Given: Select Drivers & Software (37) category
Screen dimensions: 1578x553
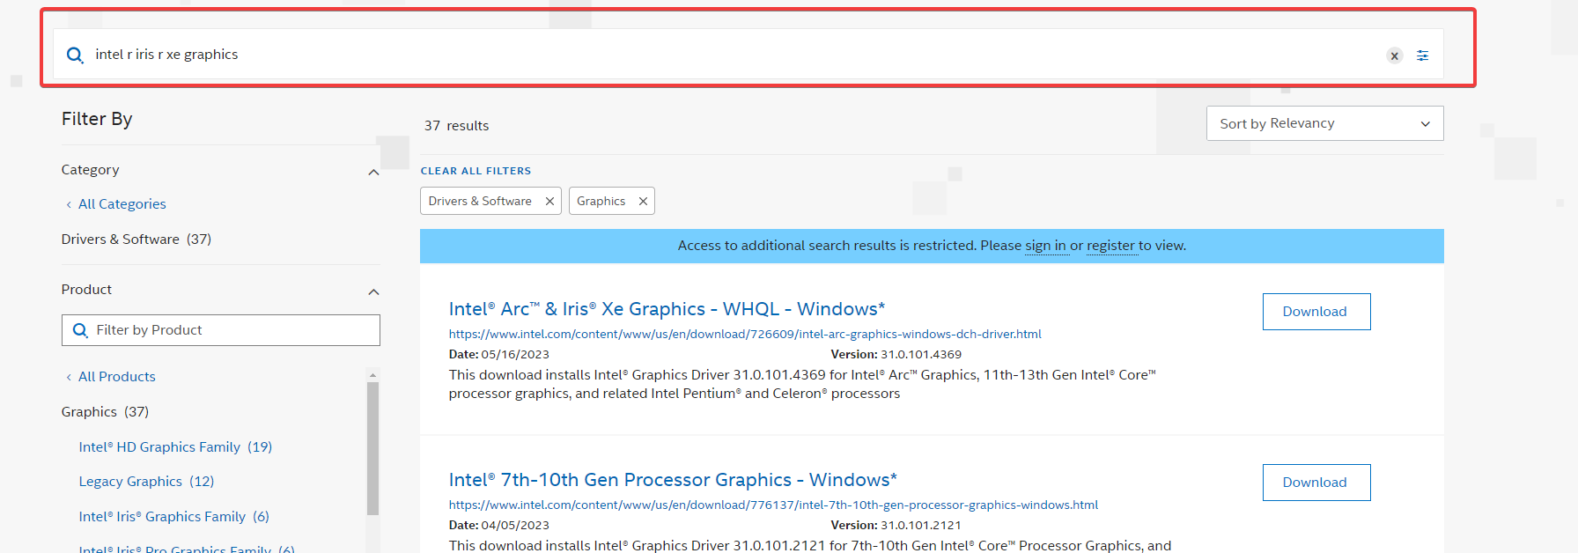Looking at the screenshot, I should tap(136, 240).
